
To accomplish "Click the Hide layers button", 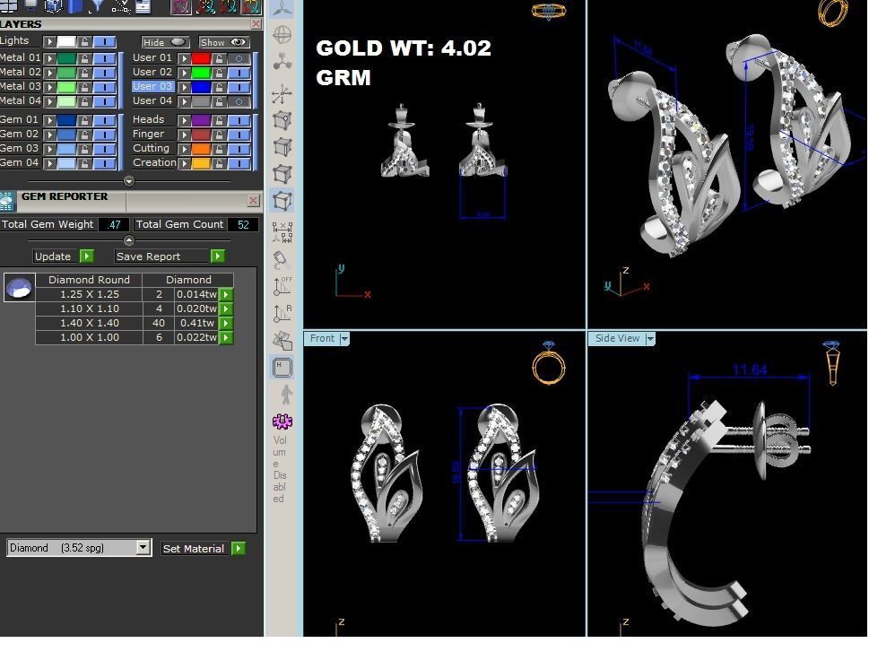I will pos(165,42).
